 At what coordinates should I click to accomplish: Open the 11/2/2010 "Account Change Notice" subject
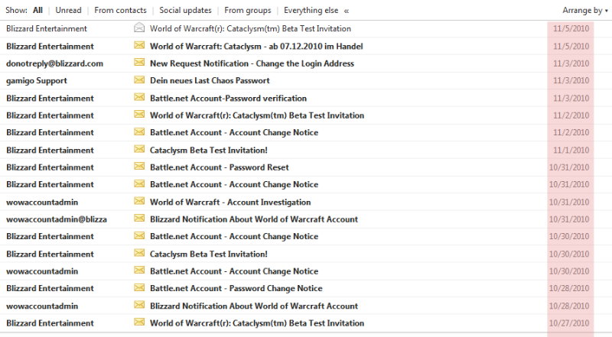pyautogui.click(x=234, y=133)
